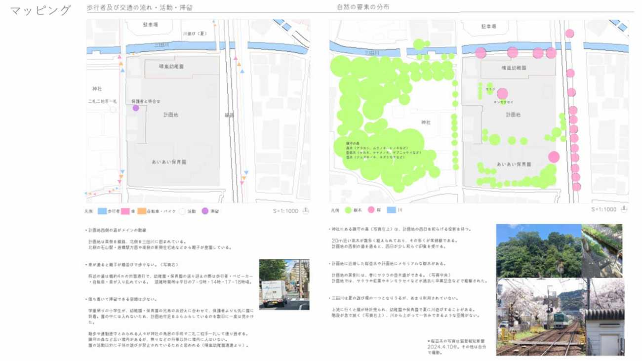
Task: Click the green 樹木 circle in the right legend
Action: (x=348, y=210)
